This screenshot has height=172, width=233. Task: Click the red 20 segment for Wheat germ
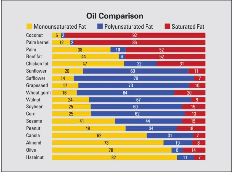click(190, 93)
